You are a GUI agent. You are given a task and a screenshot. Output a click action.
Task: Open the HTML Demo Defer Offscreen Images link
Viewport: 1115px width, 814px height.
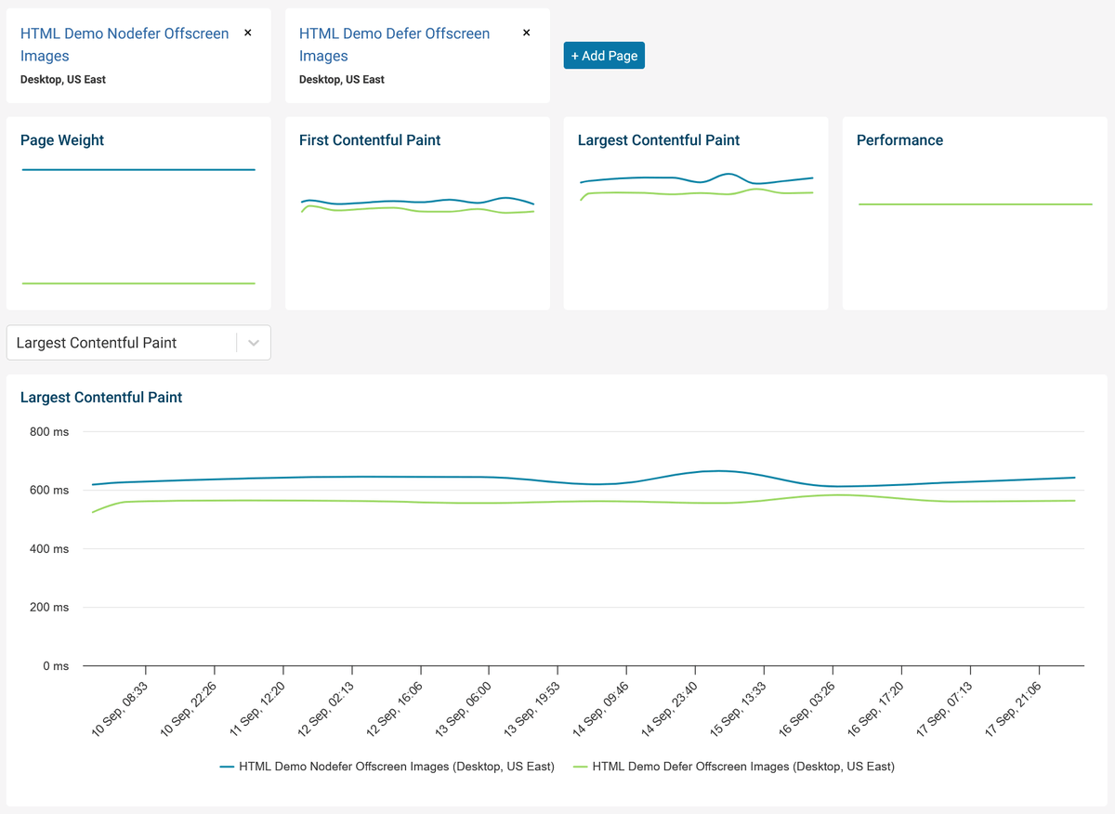tap(394, 45)
